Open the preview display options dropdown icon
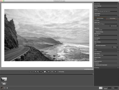119x90 pixels. click(x=45, y=72)
